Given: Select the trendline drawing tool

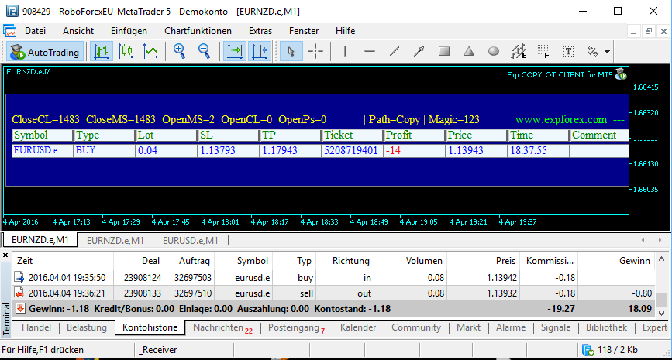Looking at the screenshot, I should tap(395, 52).
